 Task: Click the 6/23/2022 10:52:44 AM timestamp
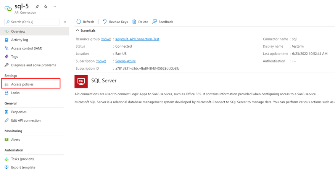[310, 54]
